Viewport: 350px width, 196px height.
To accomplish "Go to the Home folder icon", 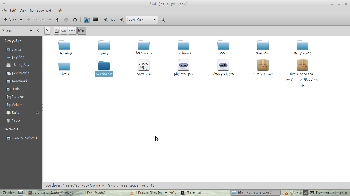I will pyautogui.click(x=87, y=20).
